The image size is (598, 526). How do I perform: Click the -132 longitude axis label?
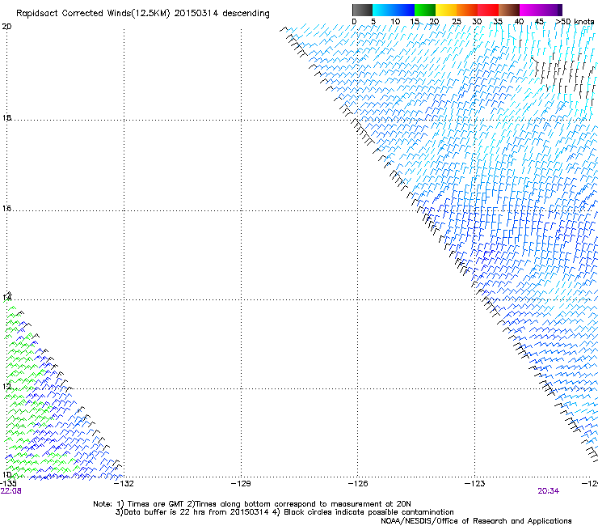(x=124, y=484)
